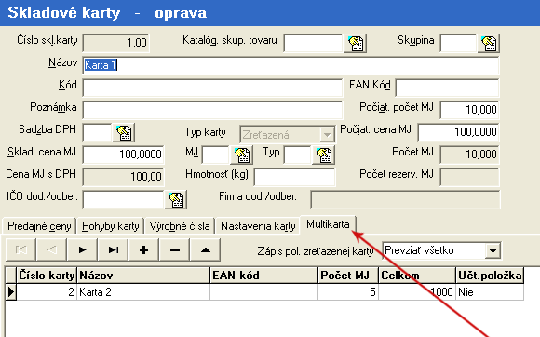Open Zápis pol. zreťazenej karty dropdown

click(x=493, y=251)
